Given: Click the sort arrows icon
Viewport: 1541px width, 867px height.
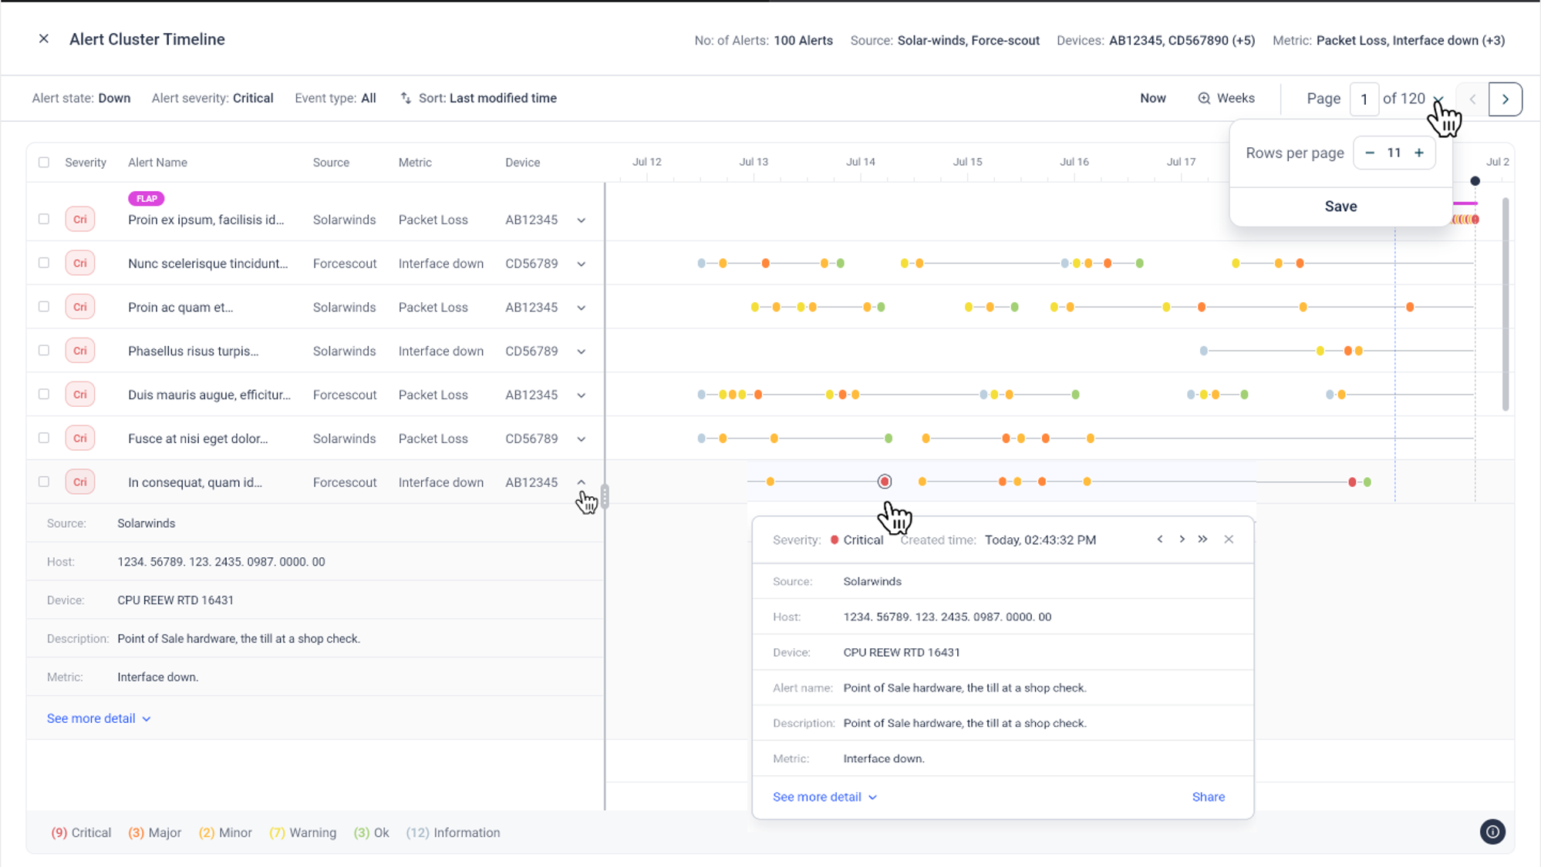Looking at the screenshot, I should coord(406,98).
